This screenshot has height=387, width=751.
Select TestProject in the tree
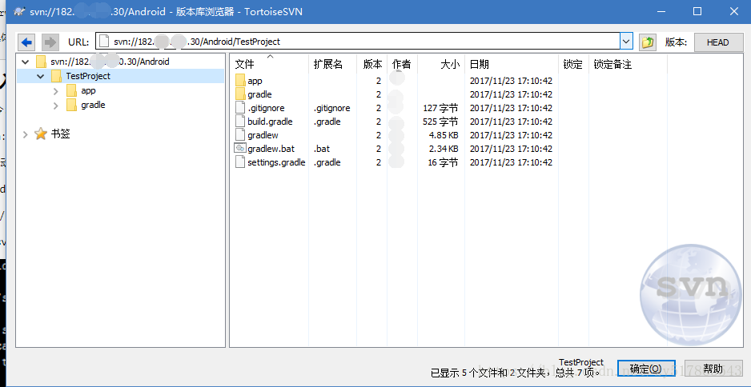(88, 76)
